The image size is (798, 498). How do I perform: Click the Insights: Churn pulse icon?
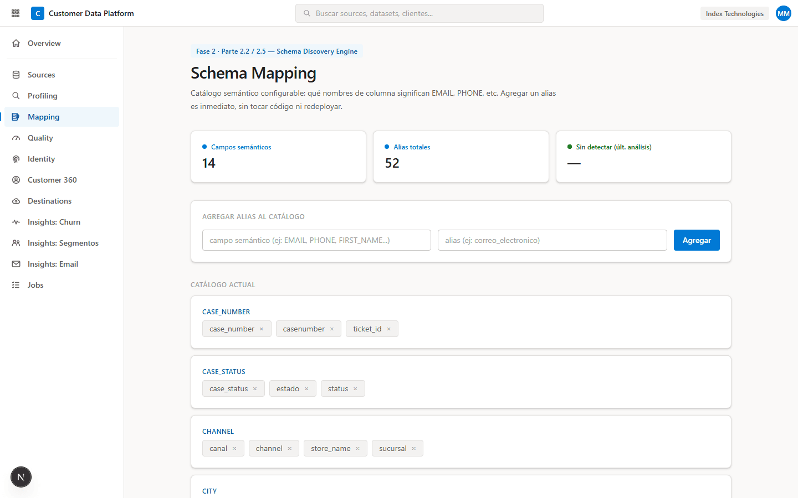[16, 222]
